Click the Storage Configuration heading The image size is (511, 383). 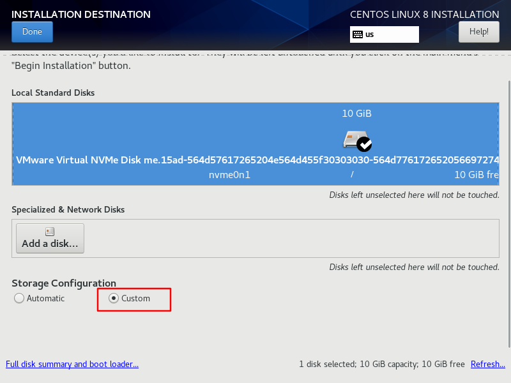(x=64, y=283)
